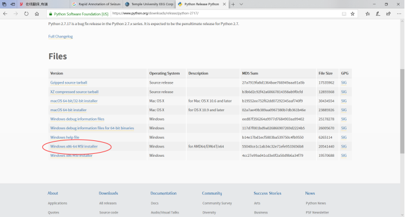Open a new tab with plus button
Image resolution: width=405 pixels, height=217 pixels.
point(233,4)
